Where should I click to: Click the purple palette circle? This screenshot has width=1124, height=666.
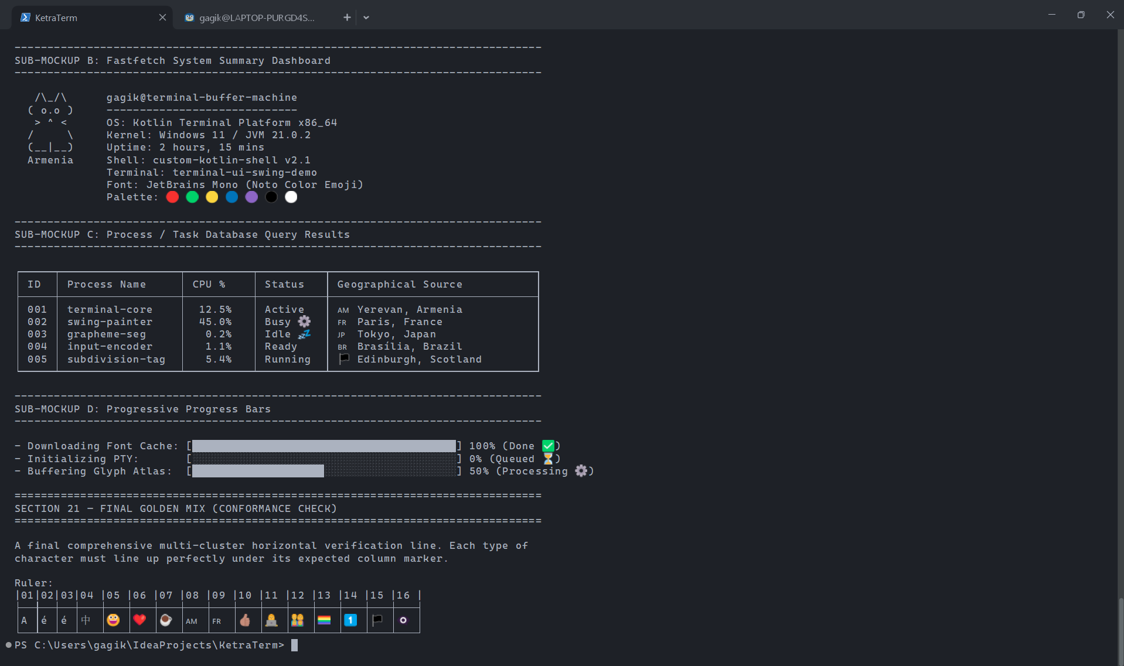[251, 197]
